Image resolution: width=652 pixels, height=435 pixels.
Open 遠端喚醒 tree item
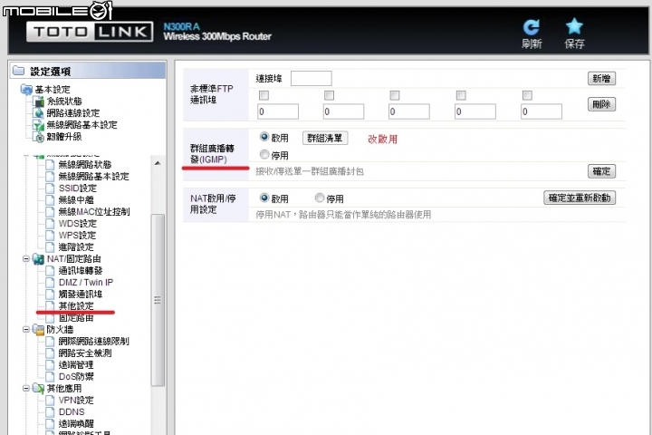[76, 424]
